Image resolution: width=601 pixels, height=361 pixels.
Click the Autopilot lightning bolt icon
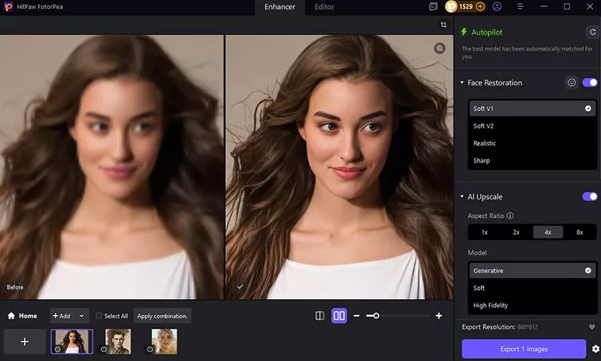point(463,32)
